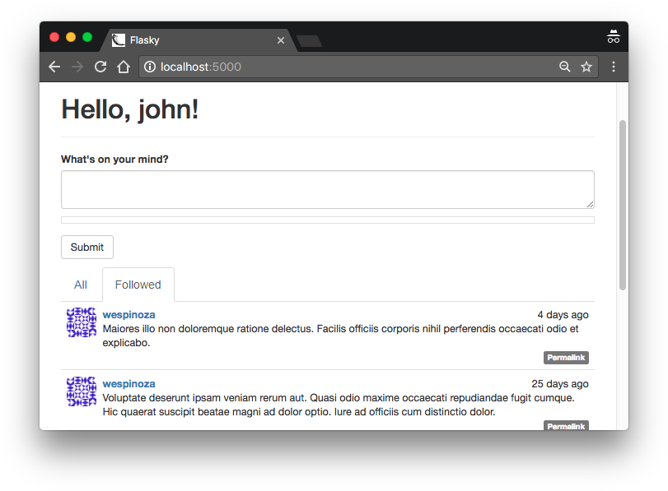This screenshot has width=668, height=491.
Task: Click the markdown preview box below the textarea
Action: click(x=328, y=220)
